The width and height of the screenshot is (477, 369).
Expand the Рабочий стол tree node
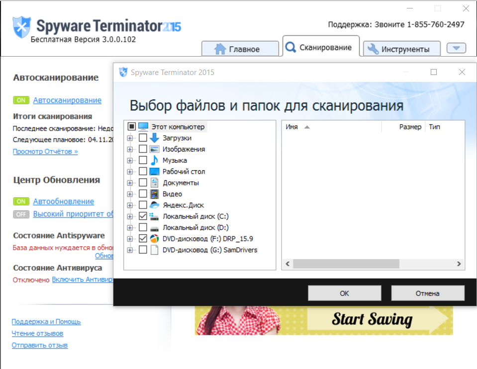pyautogui.click(x=130, y=172)
